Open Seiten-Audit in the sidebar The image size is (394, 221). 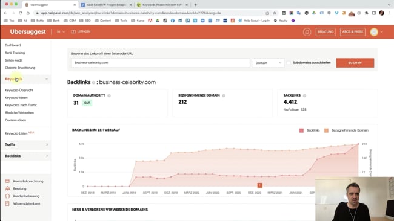click(13, 60)
